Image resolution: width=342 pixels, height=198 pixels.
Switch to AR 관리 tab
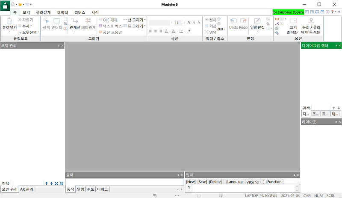(x=27, y=189)
